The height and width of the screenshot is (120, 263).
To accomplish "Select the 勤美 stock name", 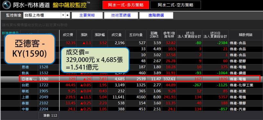I will click(x=25, y=73).
